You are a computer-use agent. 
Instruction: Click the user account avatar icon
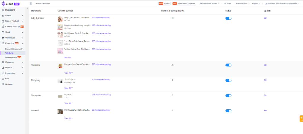(x=266, y=4)
